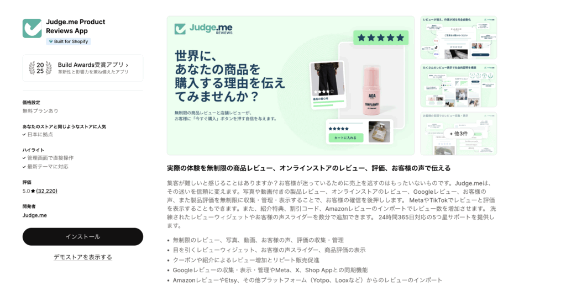Click the インストール button
Viewport: 566px width, 286px height.
tap(83, 237)
